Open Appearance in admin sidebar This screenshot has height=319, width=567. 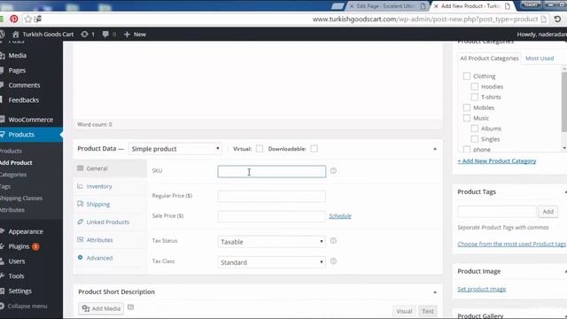pyautogui.click(x=26, y=231)
